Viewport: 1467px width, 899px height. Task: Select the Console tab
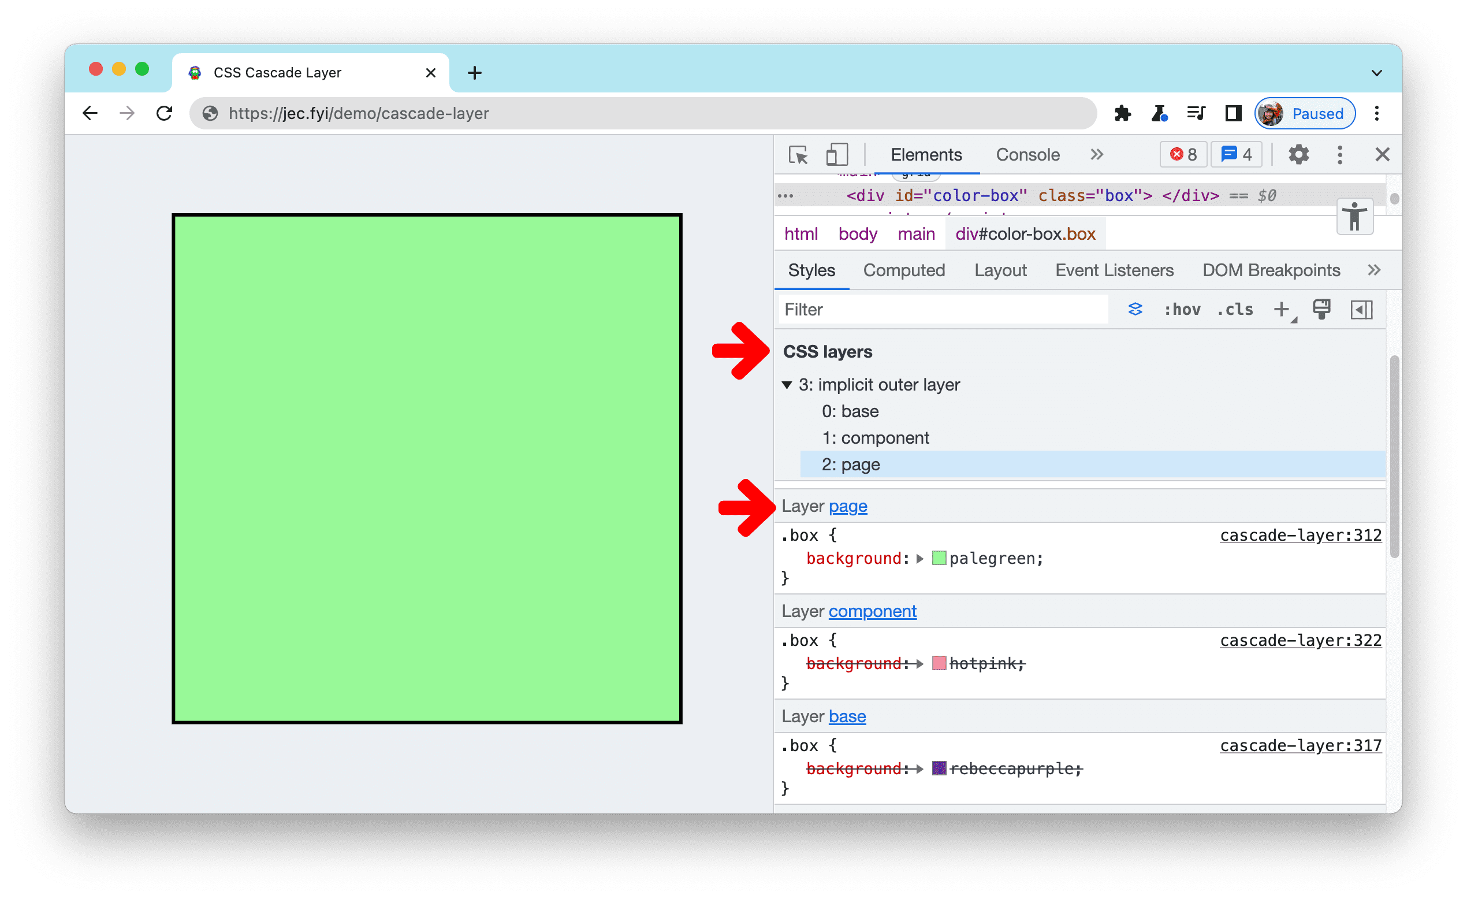point(1027,154)
